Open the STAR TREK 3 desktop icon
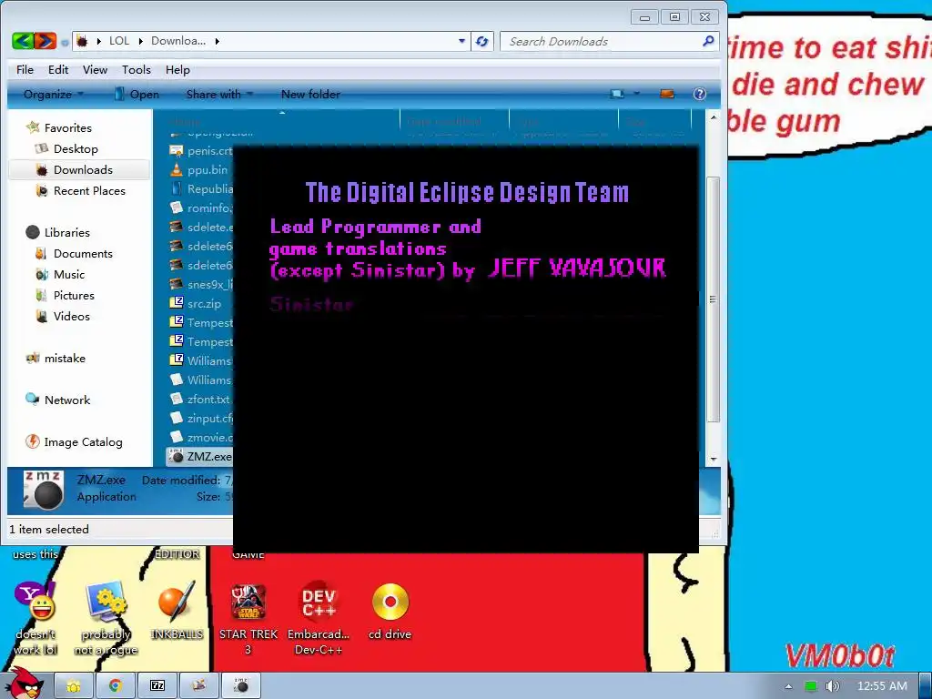The image size is (932, 699). click(x=248, y=602)
